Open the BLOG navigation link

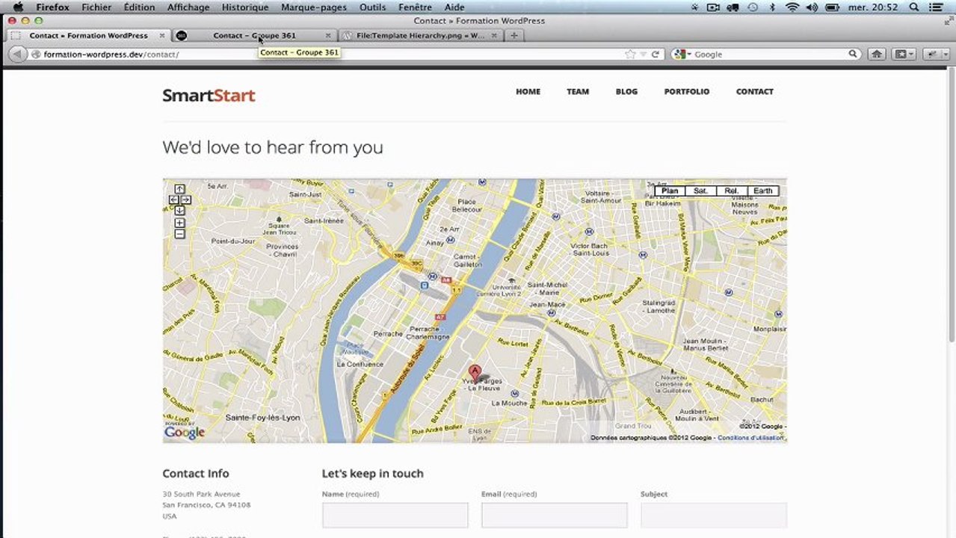point(626,91)
